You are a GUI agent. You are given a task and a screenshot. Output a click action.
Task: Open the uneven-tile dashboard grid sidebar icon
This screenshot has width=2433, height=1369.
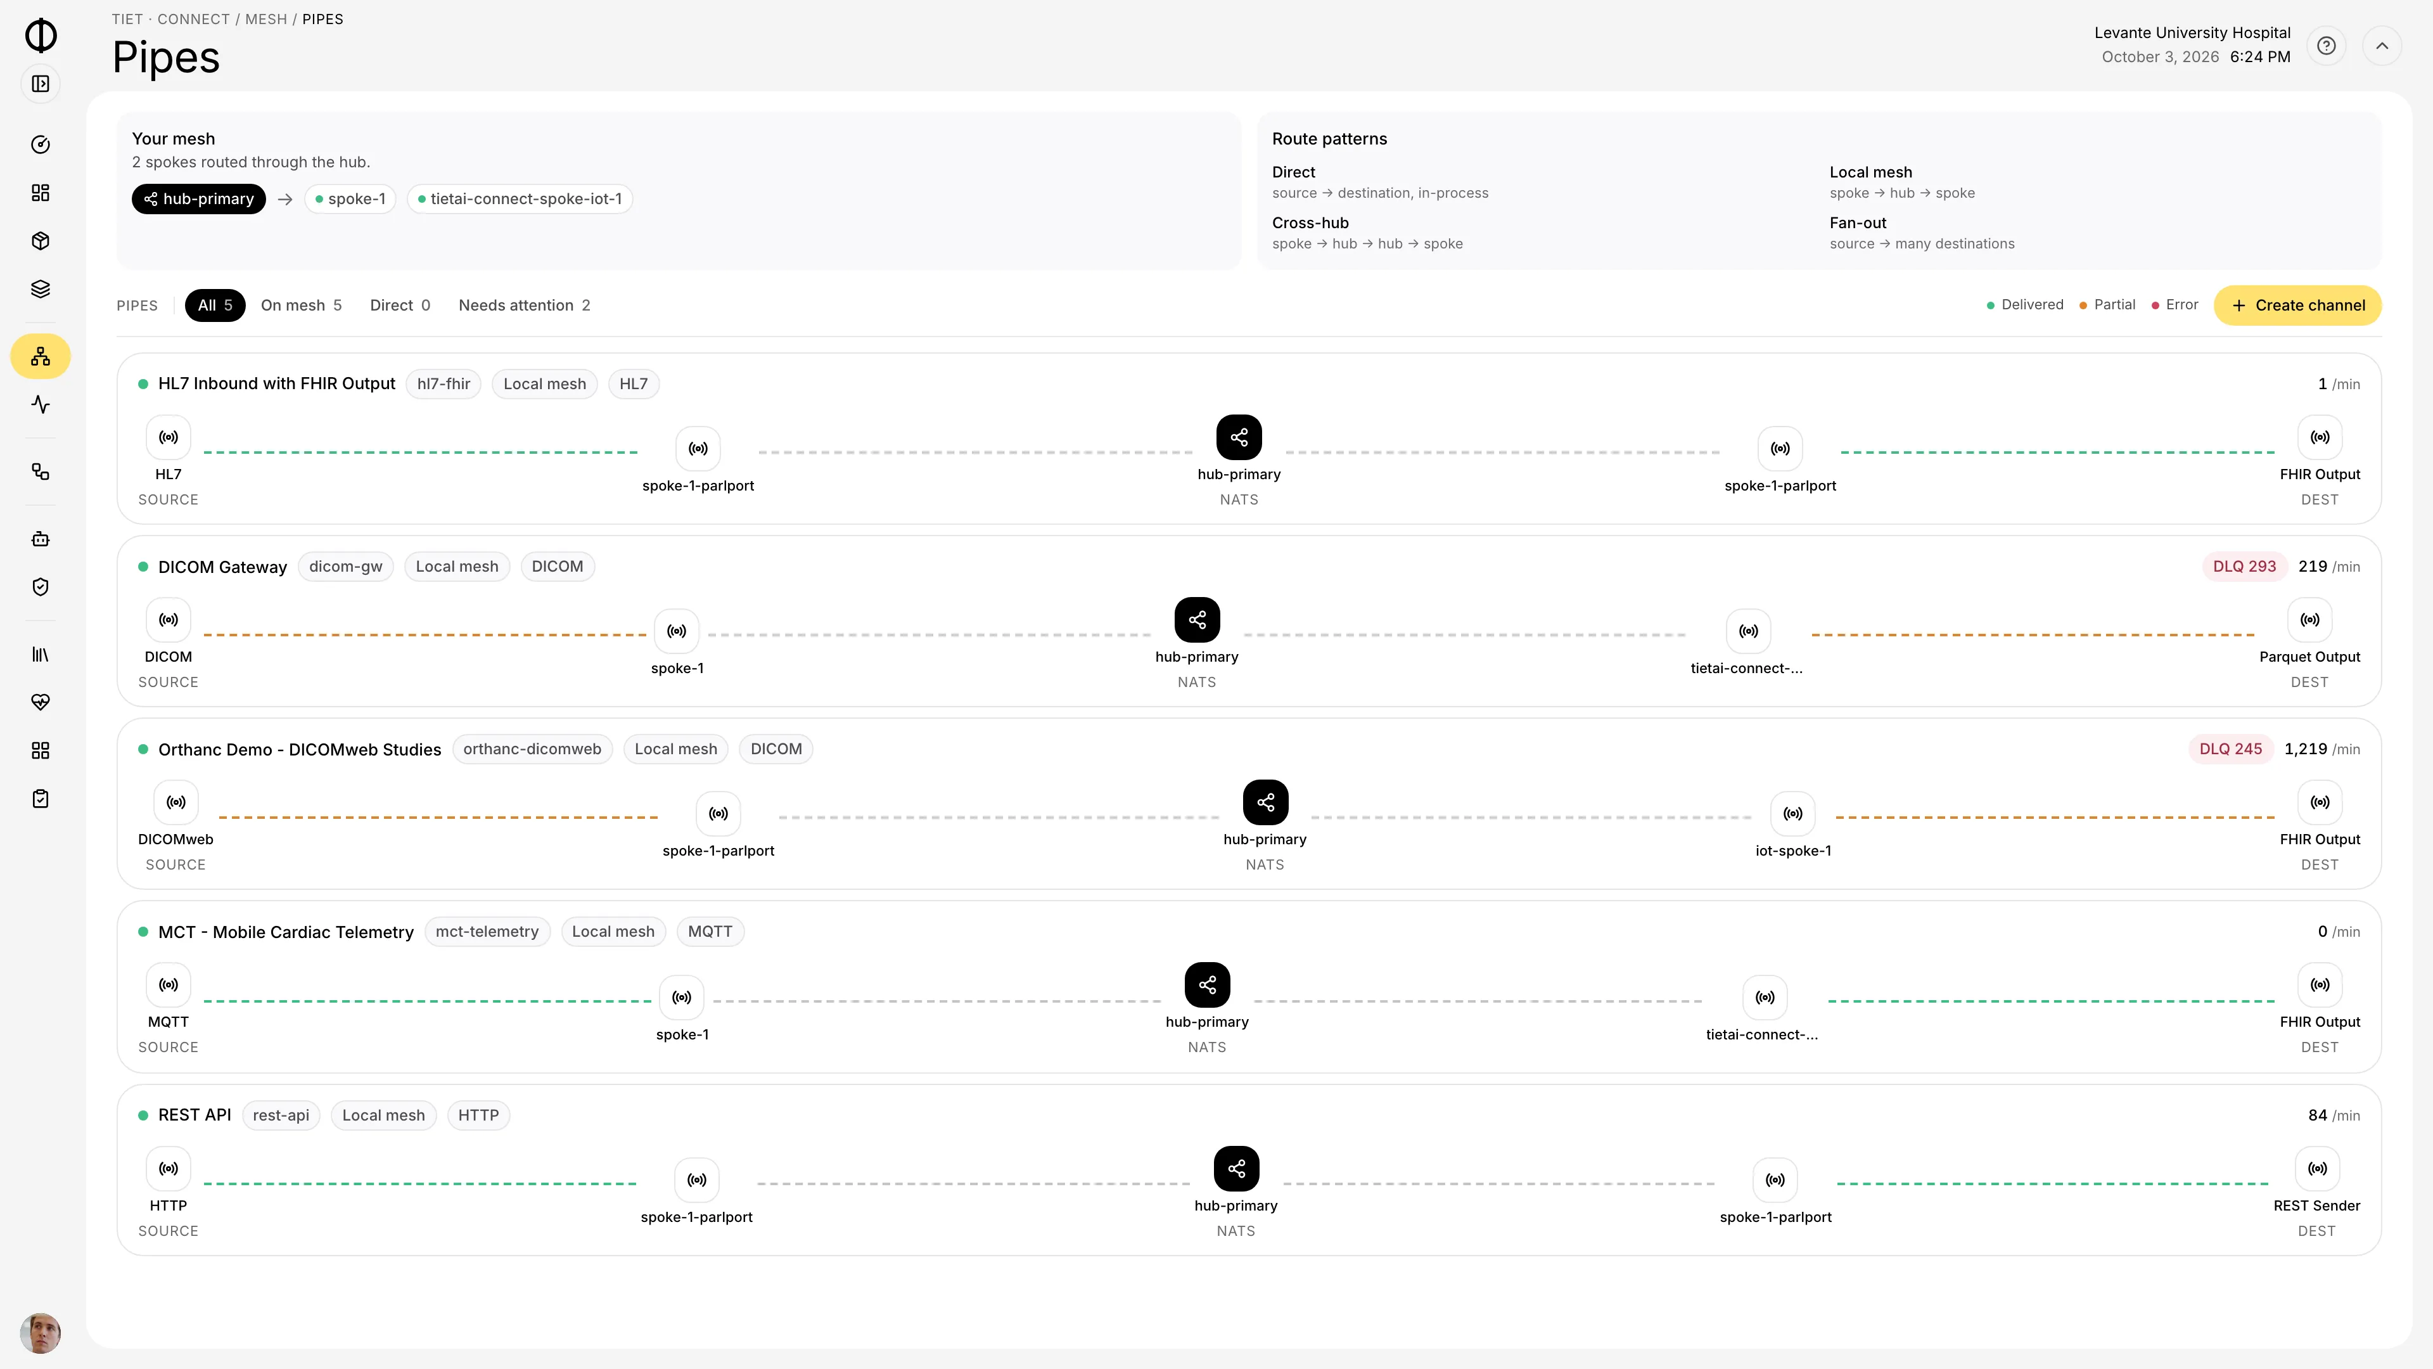[41, 193]
